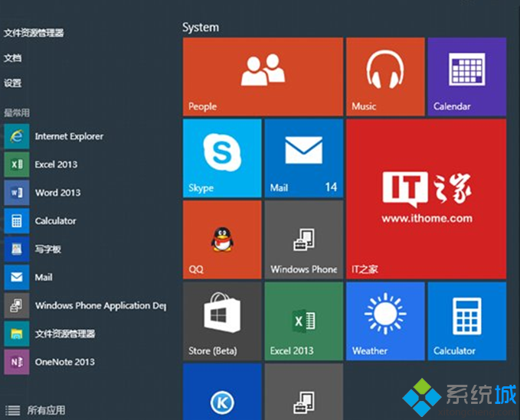Expand 所有应用 at the bottom
The image size is (520, 420).
pos(45,411)
